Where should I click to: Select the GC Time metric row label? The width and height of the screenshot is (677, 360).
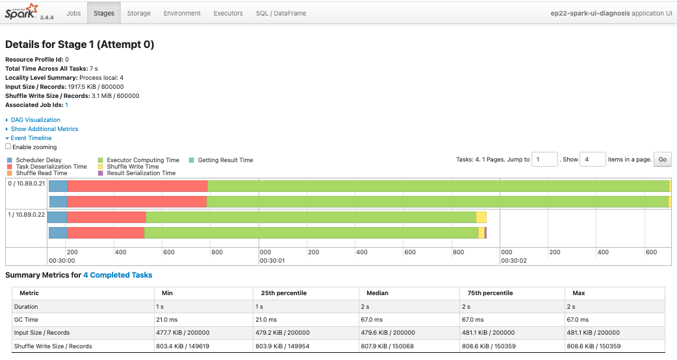26,320
